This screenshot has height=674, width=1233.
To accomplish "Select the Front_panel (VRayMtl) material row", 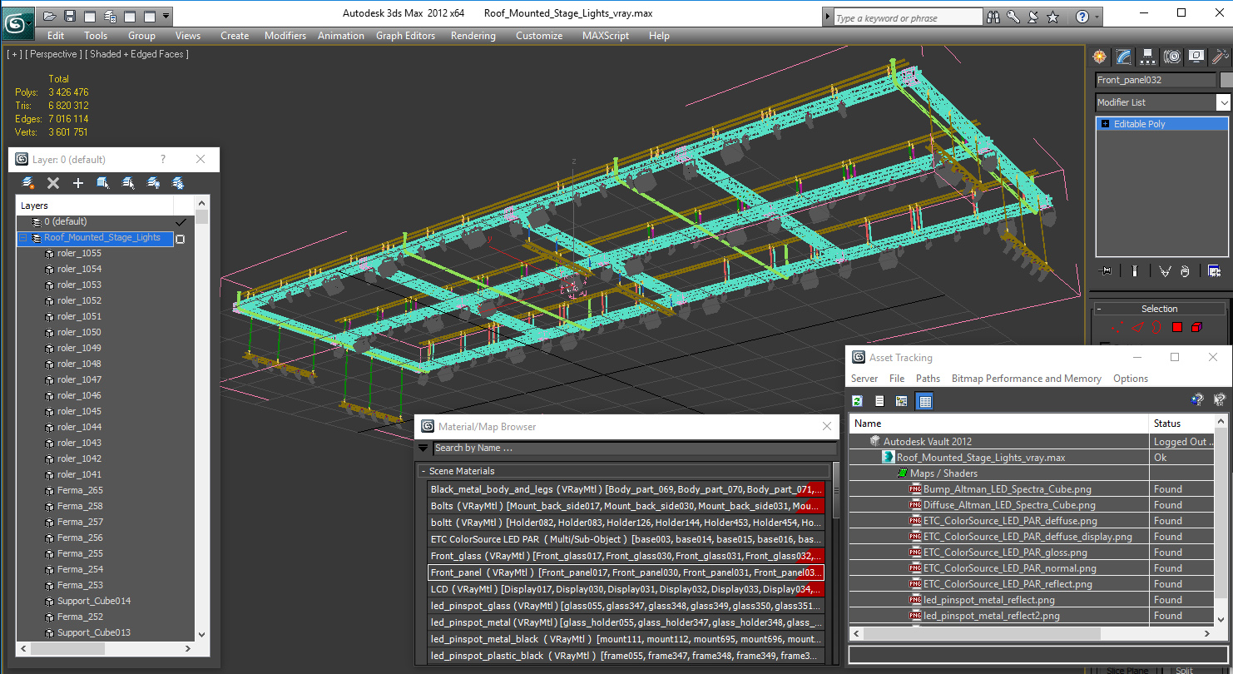I will click(626, 572).
